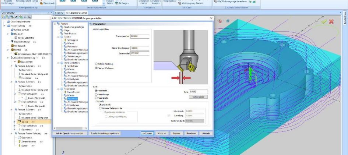The width and height of the screenshot is (348, 155).
Task: Click the Werkzeugweg Statistik icon
Action: click(179, 3)
